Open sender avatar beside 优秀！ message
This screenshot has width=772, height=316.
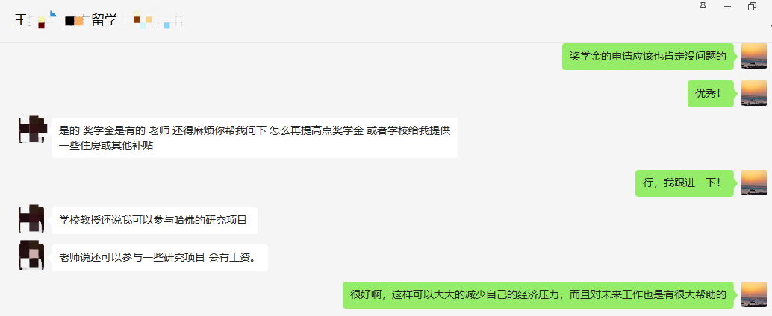(x=754, y=93)
